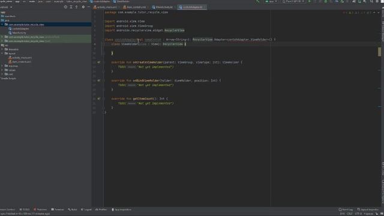Expand the mipmap folder
The width and height of the screenshot is (384, 216).
(2, 66)
